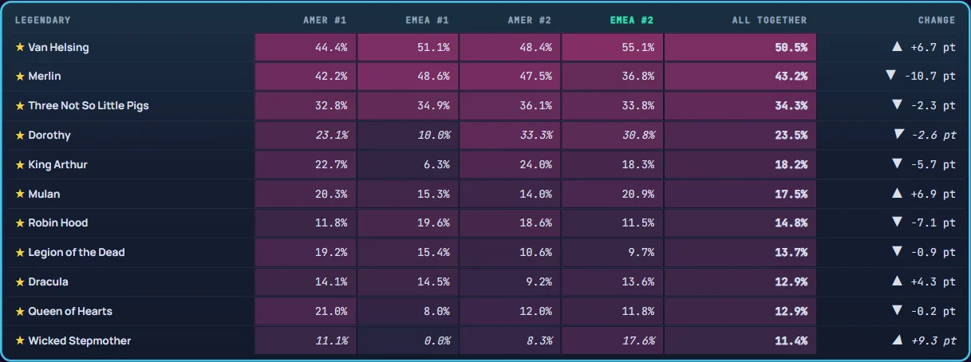
Task: Open the Robin Hood row label
Action: [x=58, y=223]
